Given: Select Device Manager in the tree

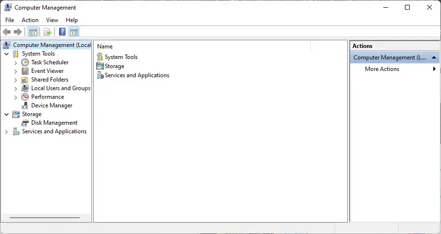Looking at the screenshot, I should pyautogui.click(x=52, y=105).
